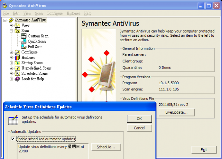This screenshot has width=222, height=159.
Task: Click the Schedule Virus Definitions Updates title bar
Action: (x=79, y=107)
